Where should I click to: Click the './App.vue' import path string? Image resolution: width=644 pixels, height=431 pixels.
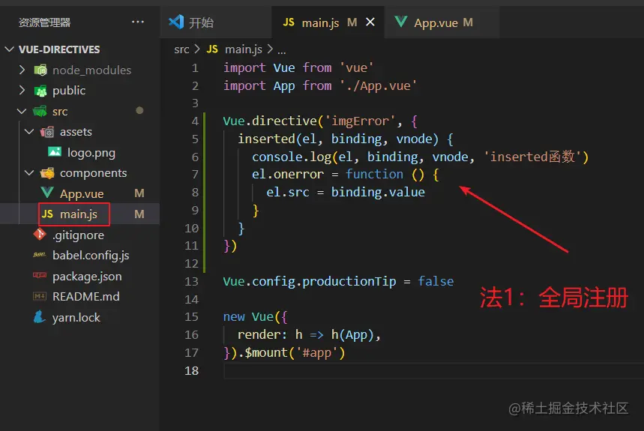point(379,85)
